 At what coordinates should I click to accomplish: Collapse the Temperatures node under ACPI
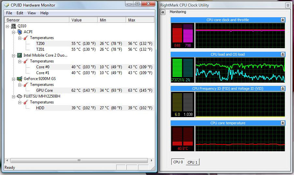pyautogui.click(x=20, y=38)
